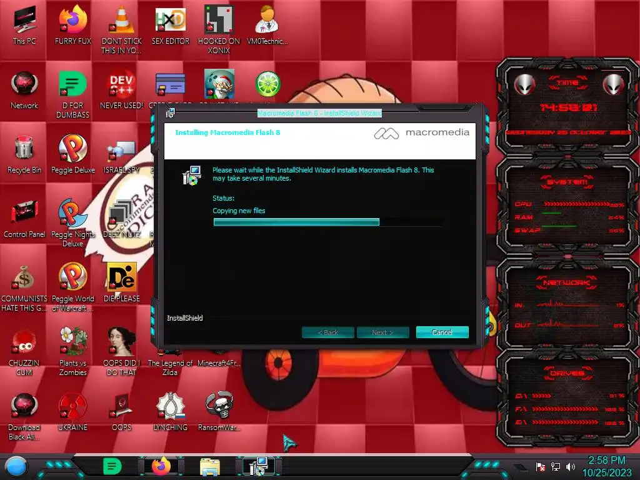
Task: Click the setup disc icon beside the wait message
Action: tap(191, 176)
